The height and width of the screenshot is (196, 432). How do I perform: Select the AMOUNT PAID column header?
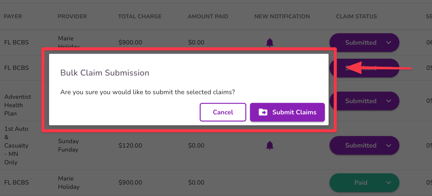coord(208,16)
